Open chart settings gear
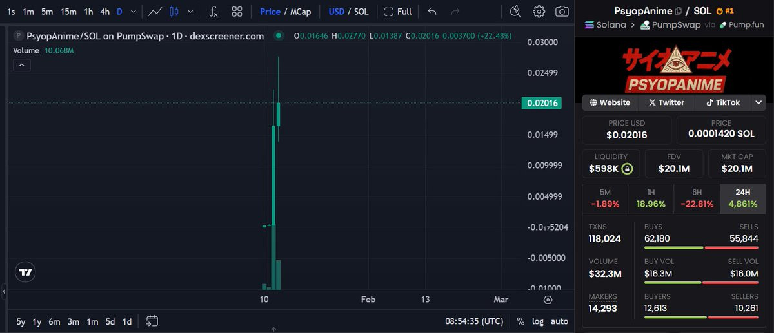Image resolution: width=774 pixels, height=333 pixels. (539, 12)
